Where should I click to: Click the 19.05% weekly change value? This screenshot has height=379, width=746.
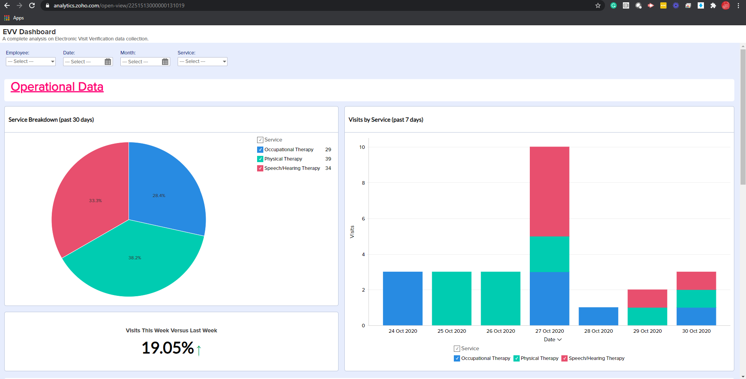pyautogui.click(x=168, y=348)
